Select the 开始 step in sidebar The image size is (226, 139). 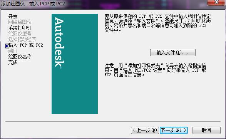pos(13,16)
